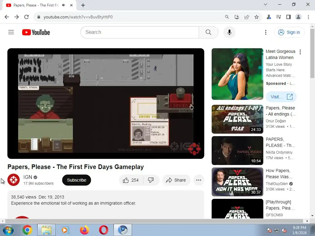Open the IGN channel name link
Image resolution: width=315 pixels, height=236 pixels.
click(28, 177)
